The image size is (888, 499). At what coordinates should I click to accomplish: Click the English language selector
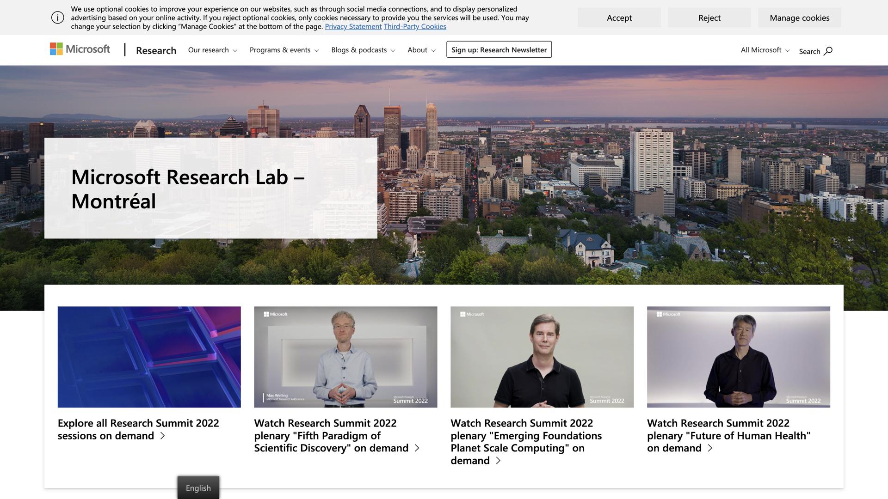(x=198, y=488)
